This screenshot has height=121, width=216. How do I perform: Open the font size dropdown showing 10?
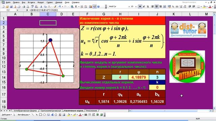tap(136, 6)
